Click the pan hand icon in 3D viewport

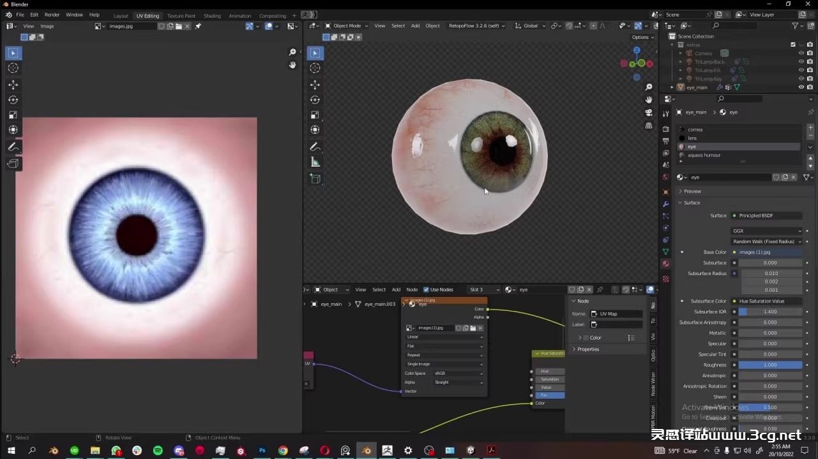[649, 100]
